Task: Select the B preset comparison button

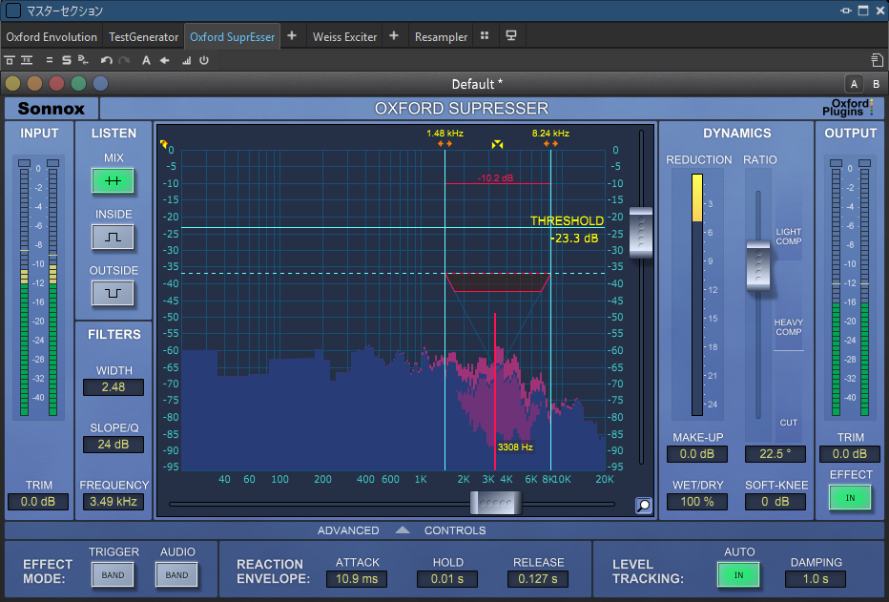Action: point(875,84)
